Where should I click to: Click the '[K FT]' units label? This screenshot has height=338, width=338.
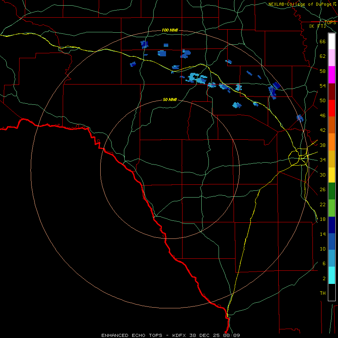[317, 26]
